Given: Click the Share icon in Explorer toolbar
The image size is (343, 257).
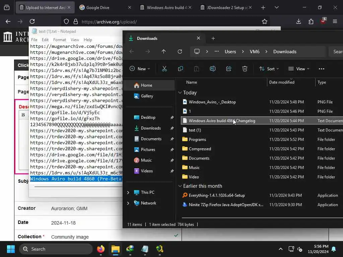Looking at the screenshot, I should point(229,69).
